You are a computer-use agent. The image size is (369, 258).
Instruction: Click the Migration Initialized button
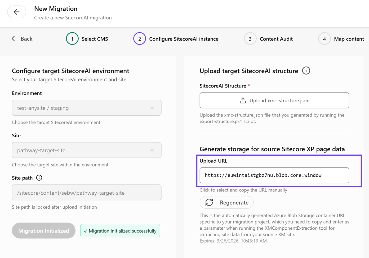[x=44, y=231]
